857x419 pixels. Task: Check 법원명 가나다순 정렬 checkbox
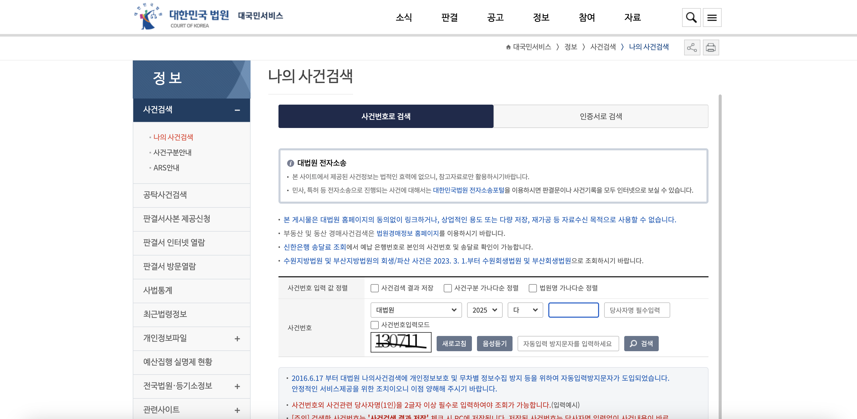(x=533, y=288)
